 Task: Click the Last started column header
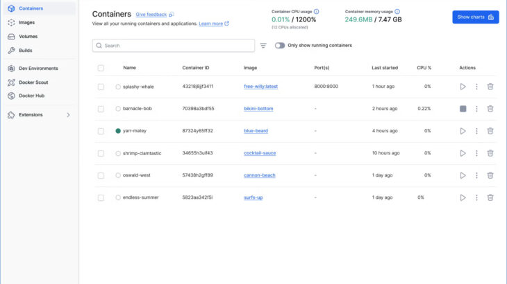[385, 68]
